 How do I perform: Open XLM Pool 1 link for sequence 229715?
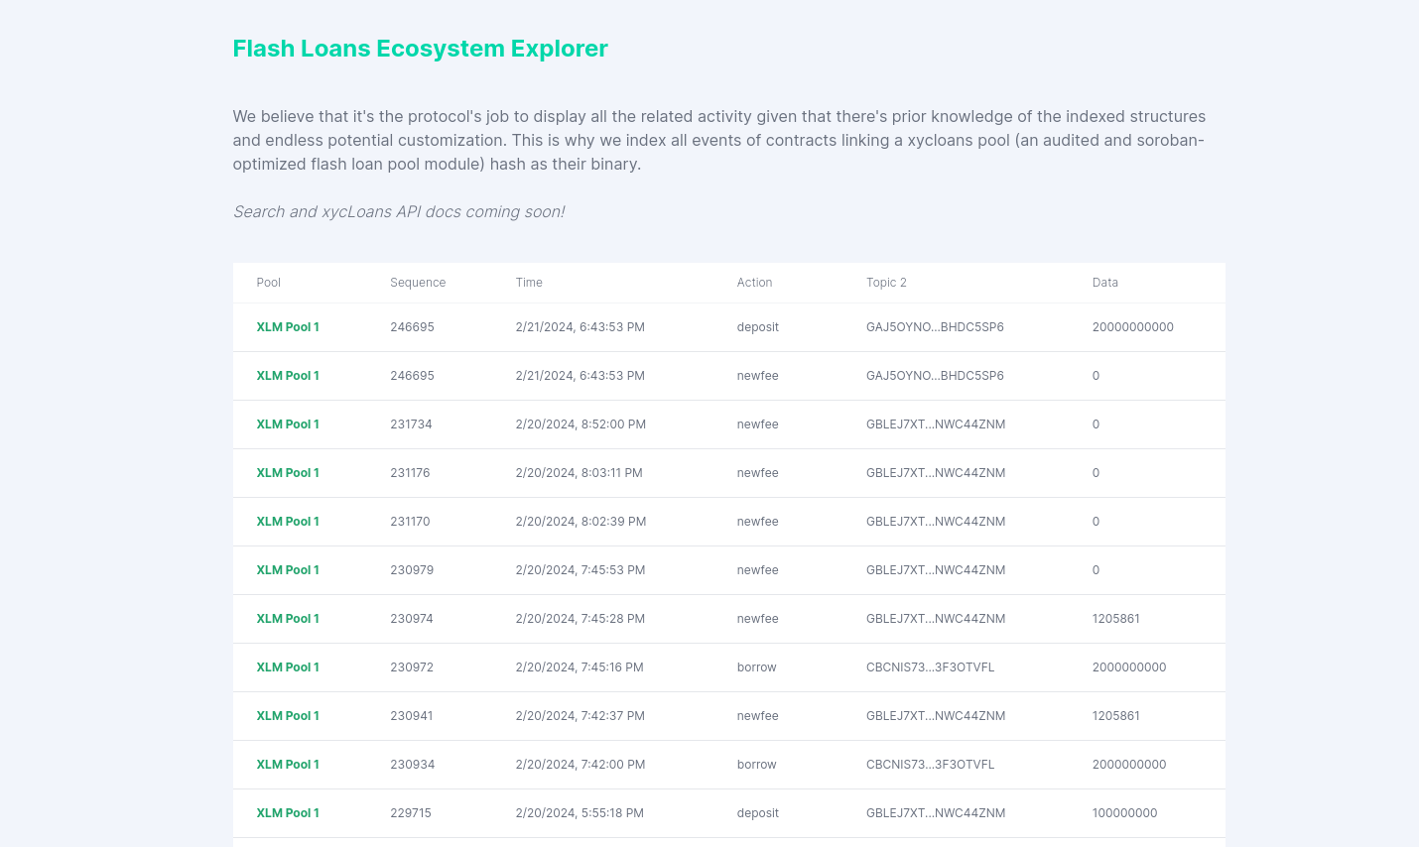[288, 813]
